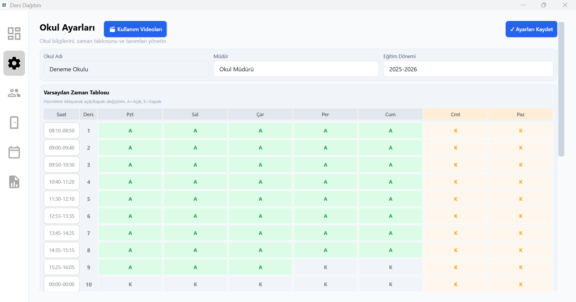Click the 08:10-08:50 time slot field
The image size is (576, 302).
click(x=61, y=131)
